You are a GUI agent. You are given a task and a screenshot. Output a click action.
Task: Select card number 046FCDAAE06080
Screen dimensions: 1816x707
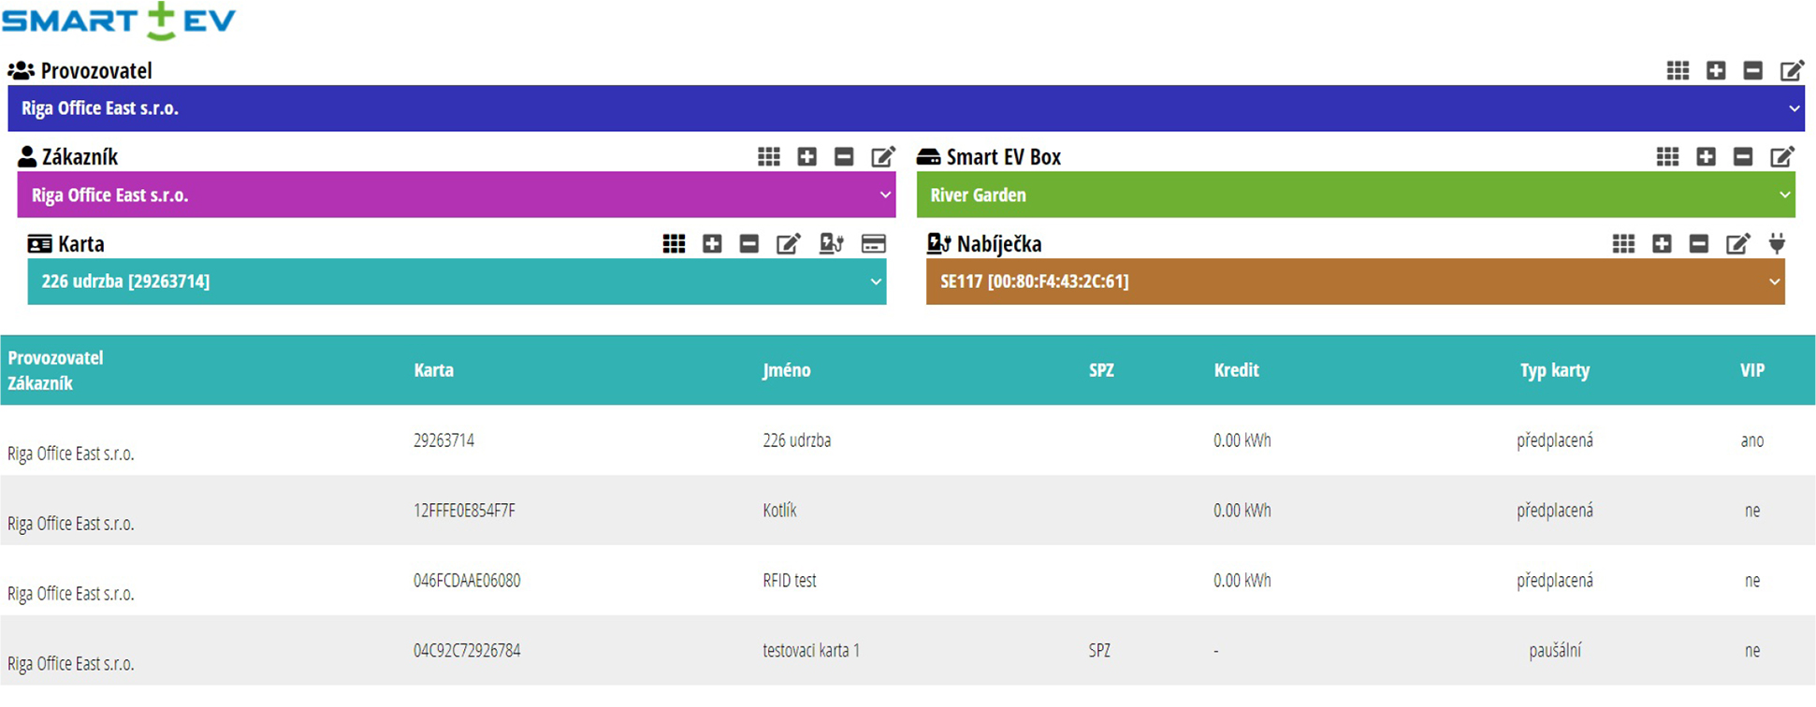point(467,581)
